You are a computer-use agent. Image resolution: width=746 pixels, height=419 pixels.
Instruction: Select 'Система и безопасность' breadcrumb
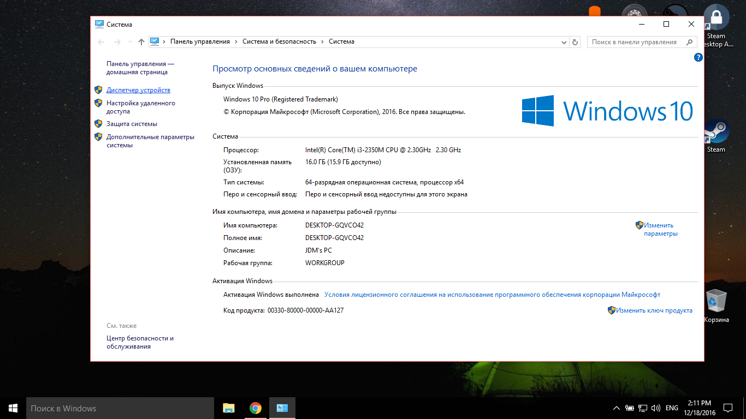point(279,41)
